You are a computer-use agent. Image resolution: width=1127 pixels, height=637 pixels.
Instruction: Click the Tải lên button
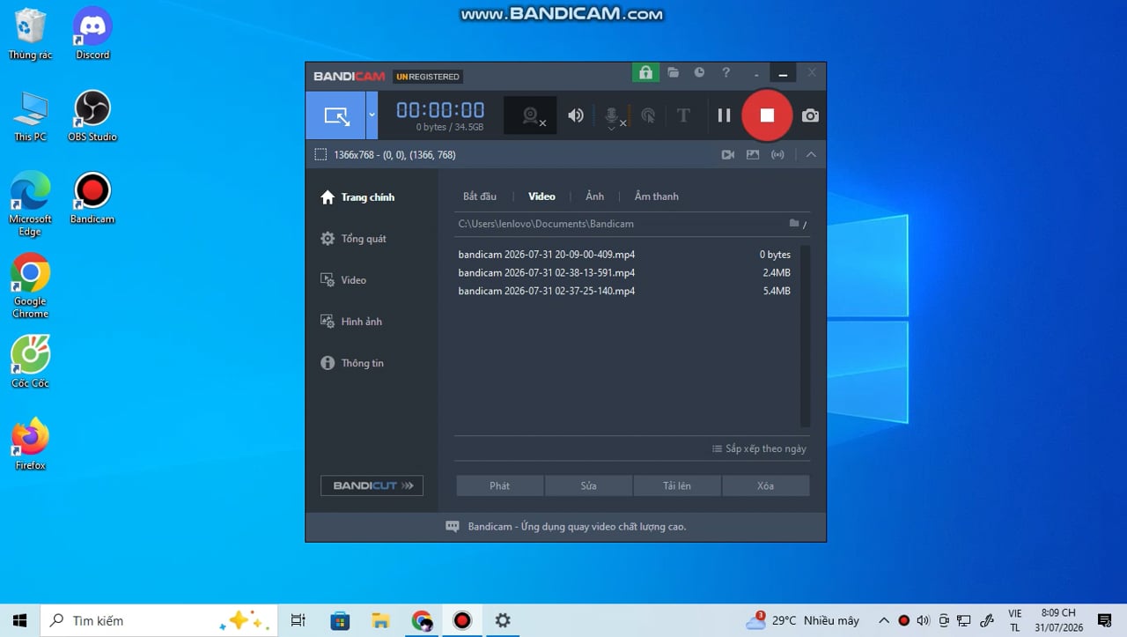click(x=677, y=485)
